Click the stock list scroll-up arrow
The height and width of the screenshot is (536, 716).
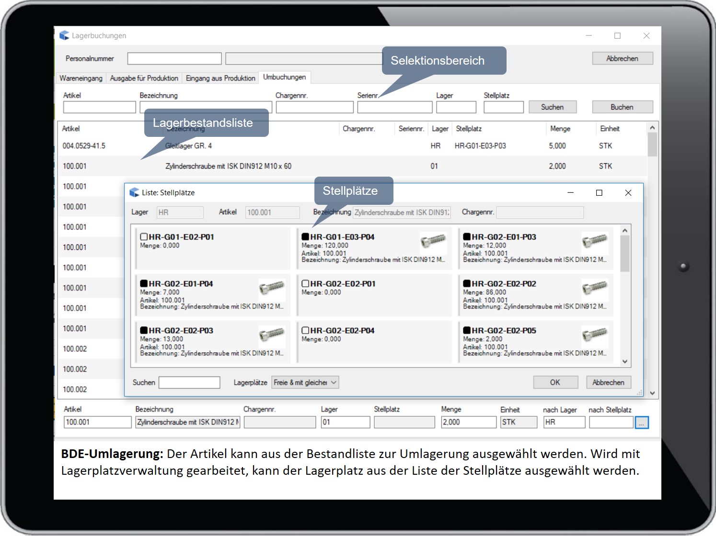pos(652,127)
